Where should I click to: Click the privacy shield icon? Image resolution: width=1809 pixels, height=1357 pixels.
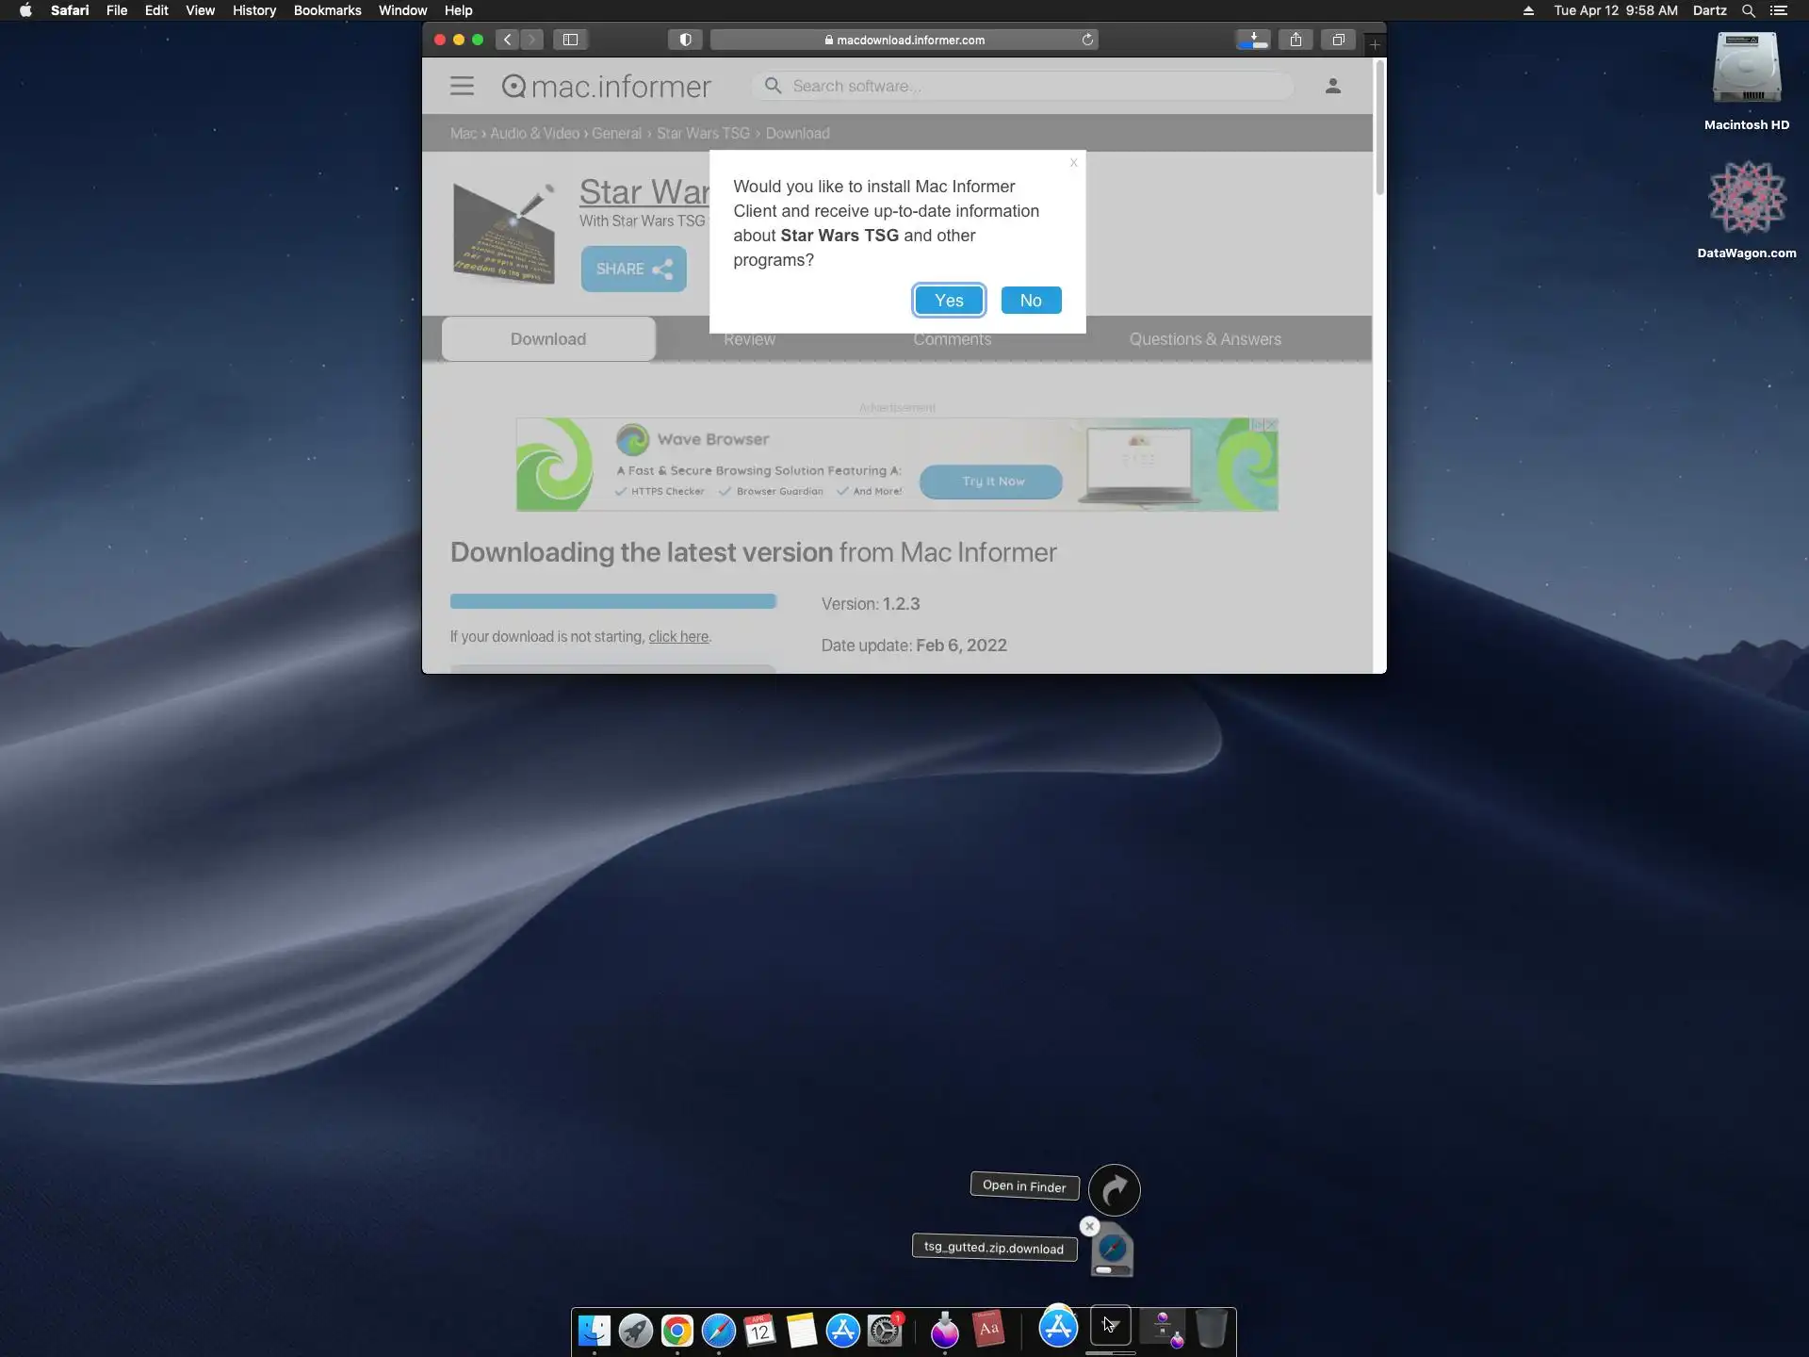(x=685, y=40)
